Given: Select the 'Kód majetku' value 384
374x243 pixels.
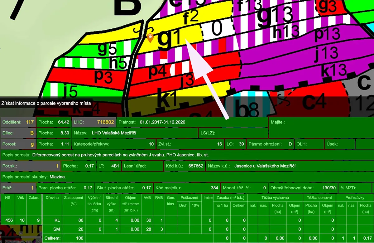Looking at the screenshot, I should pyautogui.click(x=214, y=188).
